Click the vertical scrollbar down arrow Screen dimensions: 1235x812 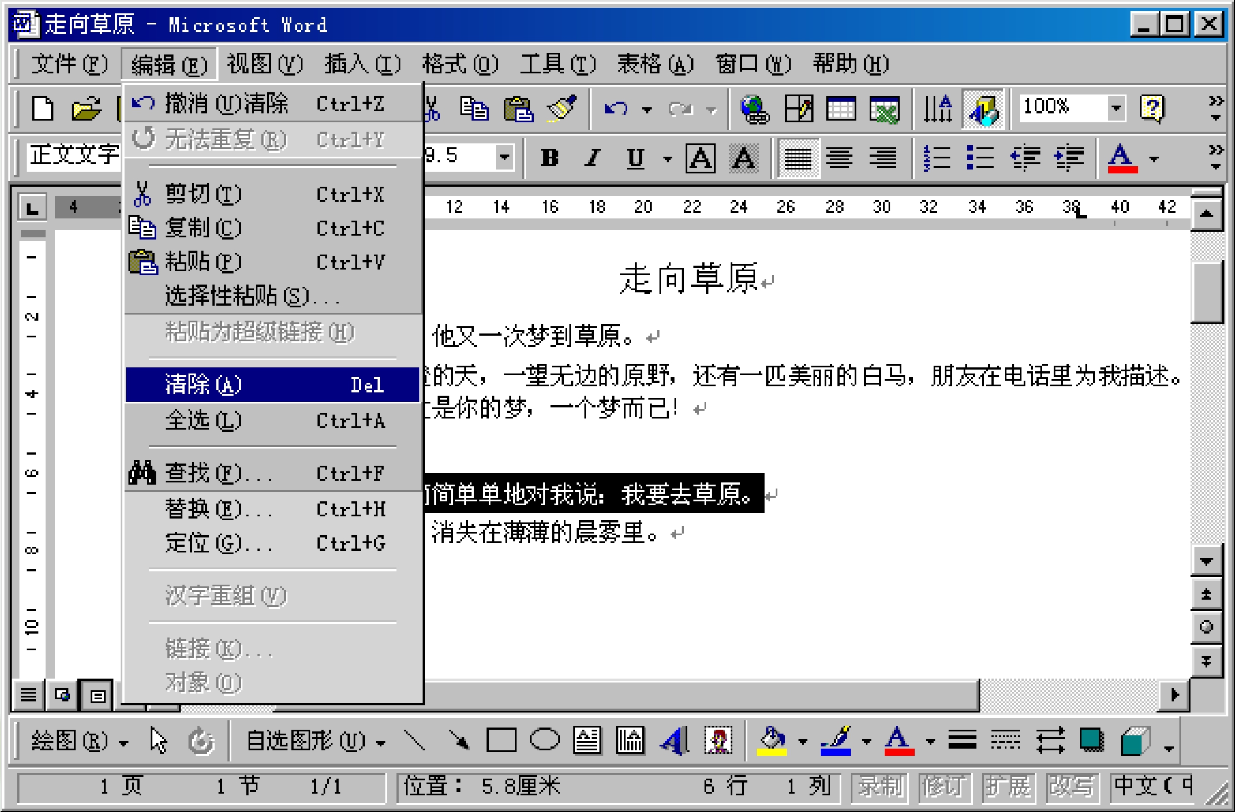point(1206,561)
